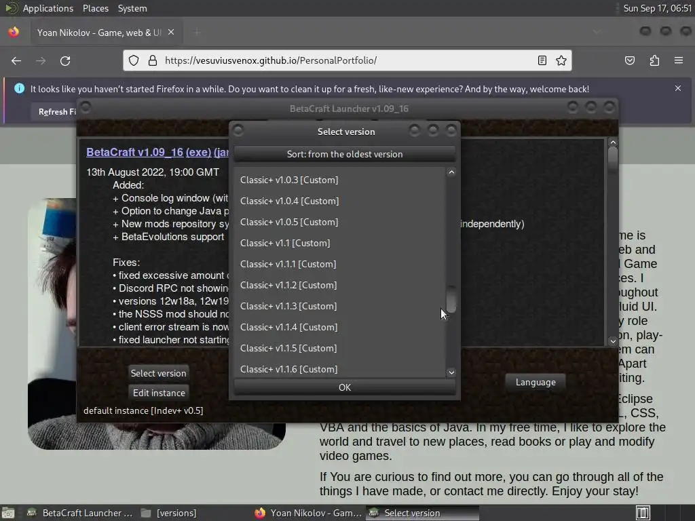
Task: Open the Applications menu
Action: coord(48,8)
